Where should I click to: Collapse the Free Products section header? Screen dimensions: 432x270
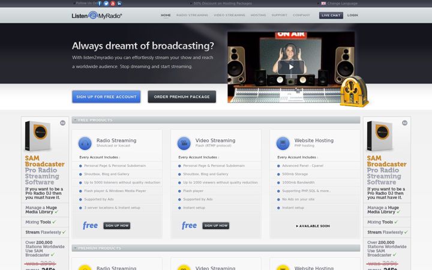(216, 120)
